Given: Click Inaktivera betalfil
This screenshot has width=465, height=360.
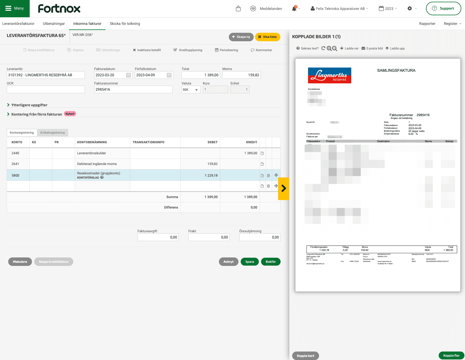Looking at the screenshot, I should click(147, 50).
